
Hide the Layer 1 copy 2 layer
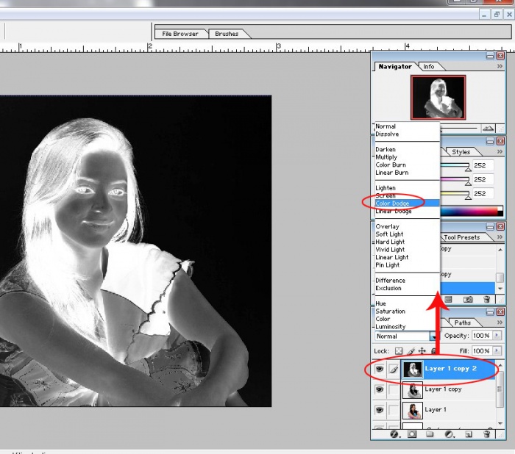(x=380, y=370)
